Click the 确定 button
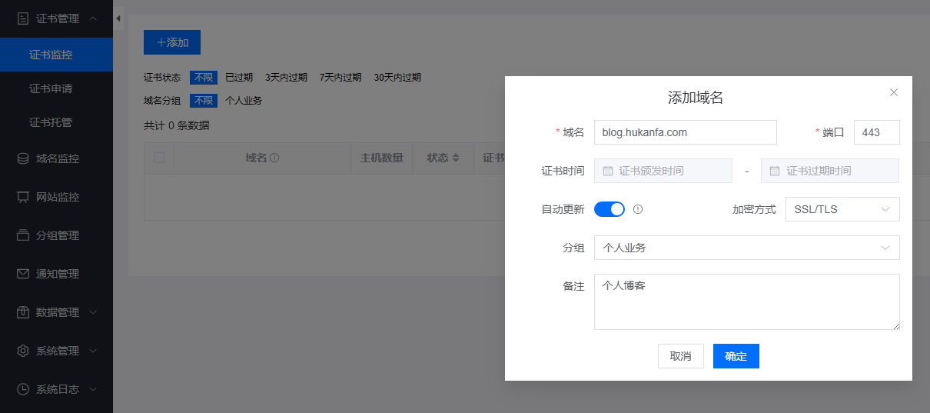Screen dimensions: 930x413 coord(736,356)
